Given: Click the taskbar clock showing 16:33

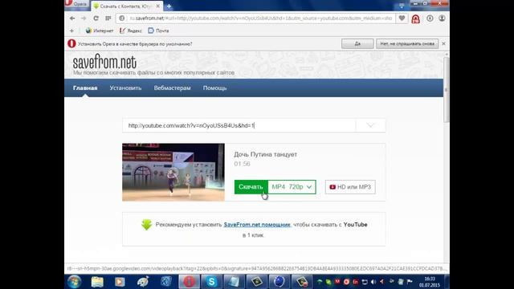Looking at the screenshot, I should [430, 282].
